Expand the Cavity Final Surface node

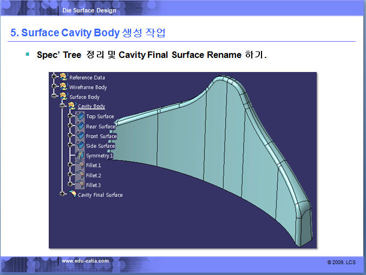[63, 194]
